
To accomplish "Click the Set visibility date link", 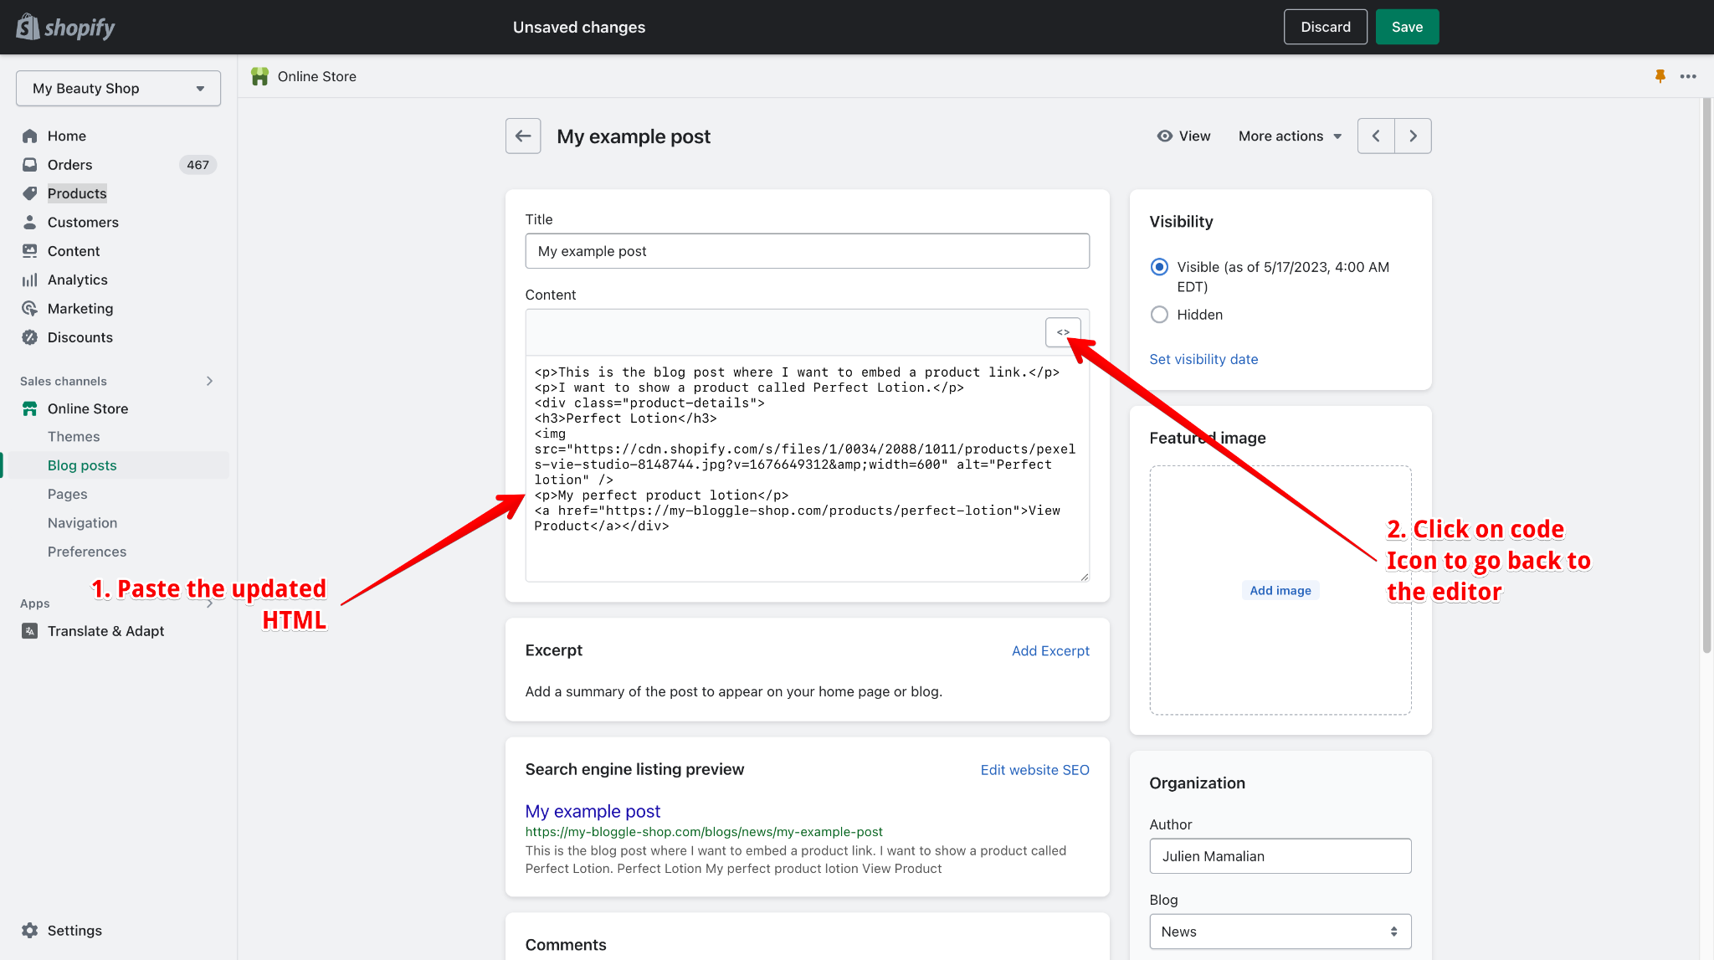I will [1203, 358].
